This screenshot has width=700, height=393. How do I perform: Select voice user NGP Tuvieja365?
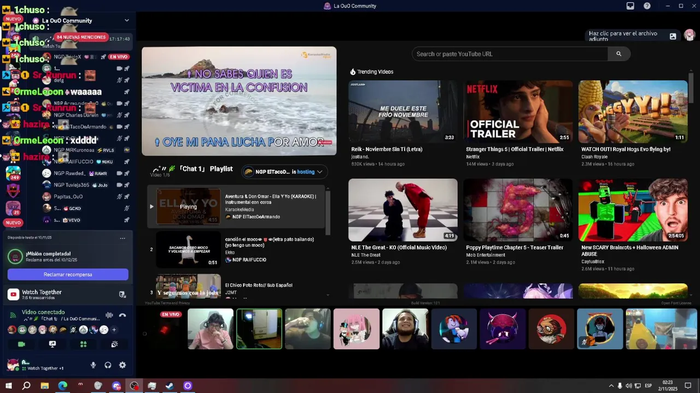coord(85,185)
